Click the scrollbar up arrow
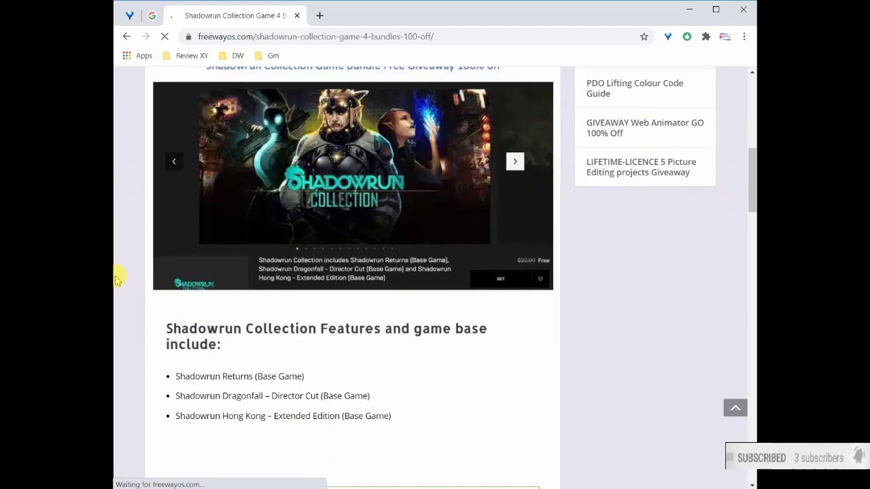Image resolution: width=870 pixels, height=489 pixels. [x=752, y=72]
